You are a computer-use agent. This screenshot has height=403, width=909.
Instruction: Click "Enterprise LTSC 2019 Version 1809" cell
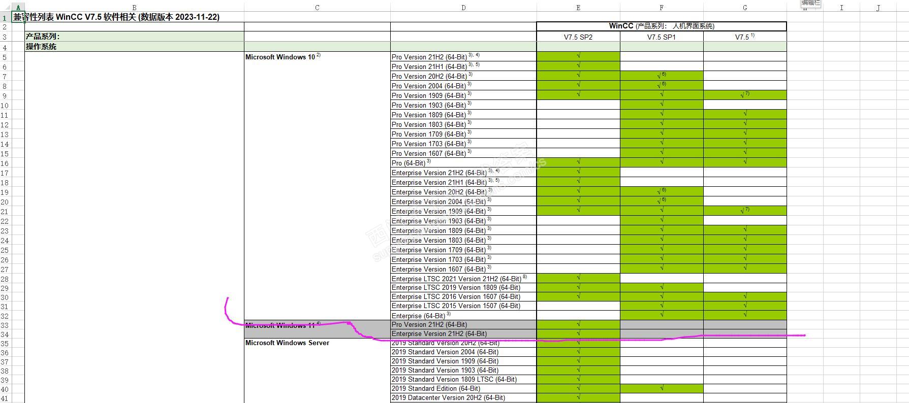463,288
